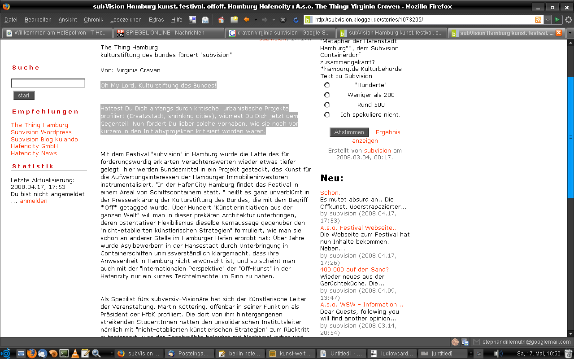Switch to the Google search craven virginia tab
The width and height of the screenshot is (574, 359).
pyautogui.click(x=280, y=33)
